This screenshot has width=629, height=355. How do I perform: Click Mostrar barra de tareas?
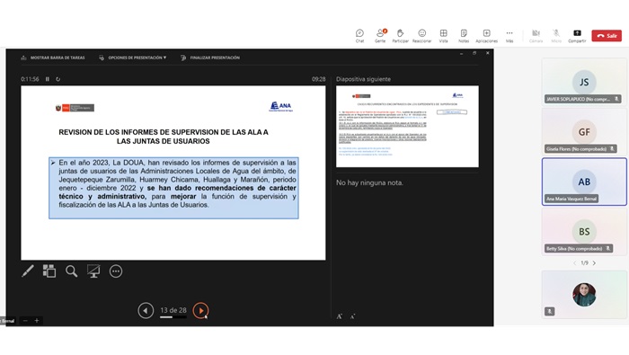[x=53, y=58]
